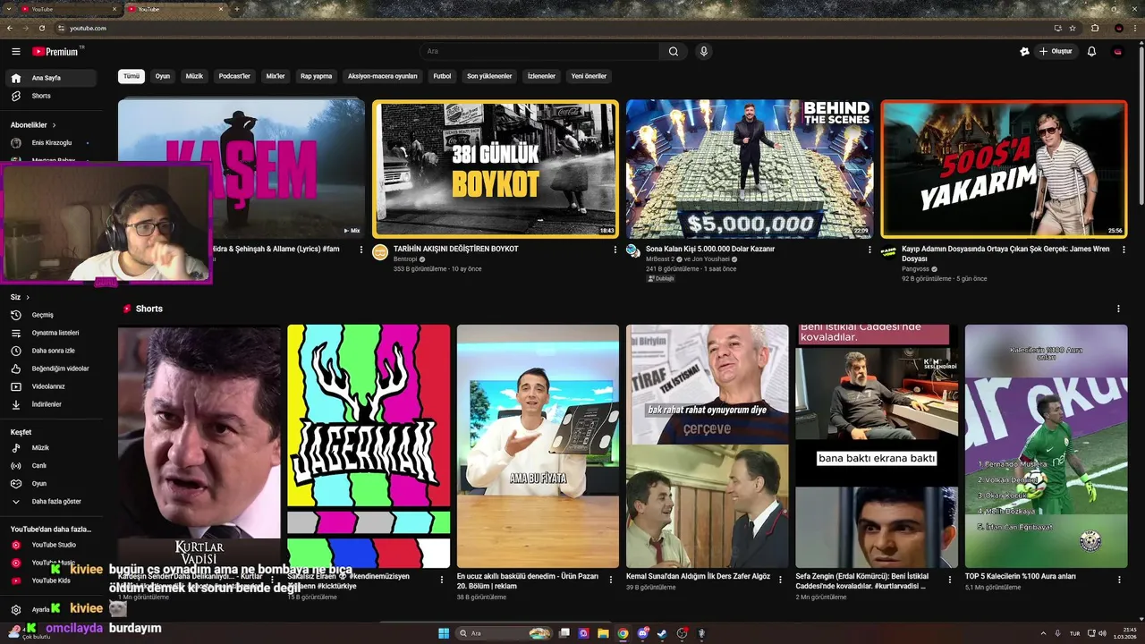This screenshot has height=644, width=1145.
Task: Open the Jagerman short
Action: (x=369, y=445)
